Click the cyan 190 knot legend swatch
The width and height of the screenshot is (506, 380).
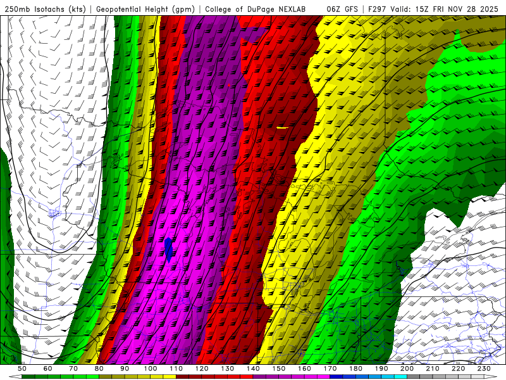[388, 377]
